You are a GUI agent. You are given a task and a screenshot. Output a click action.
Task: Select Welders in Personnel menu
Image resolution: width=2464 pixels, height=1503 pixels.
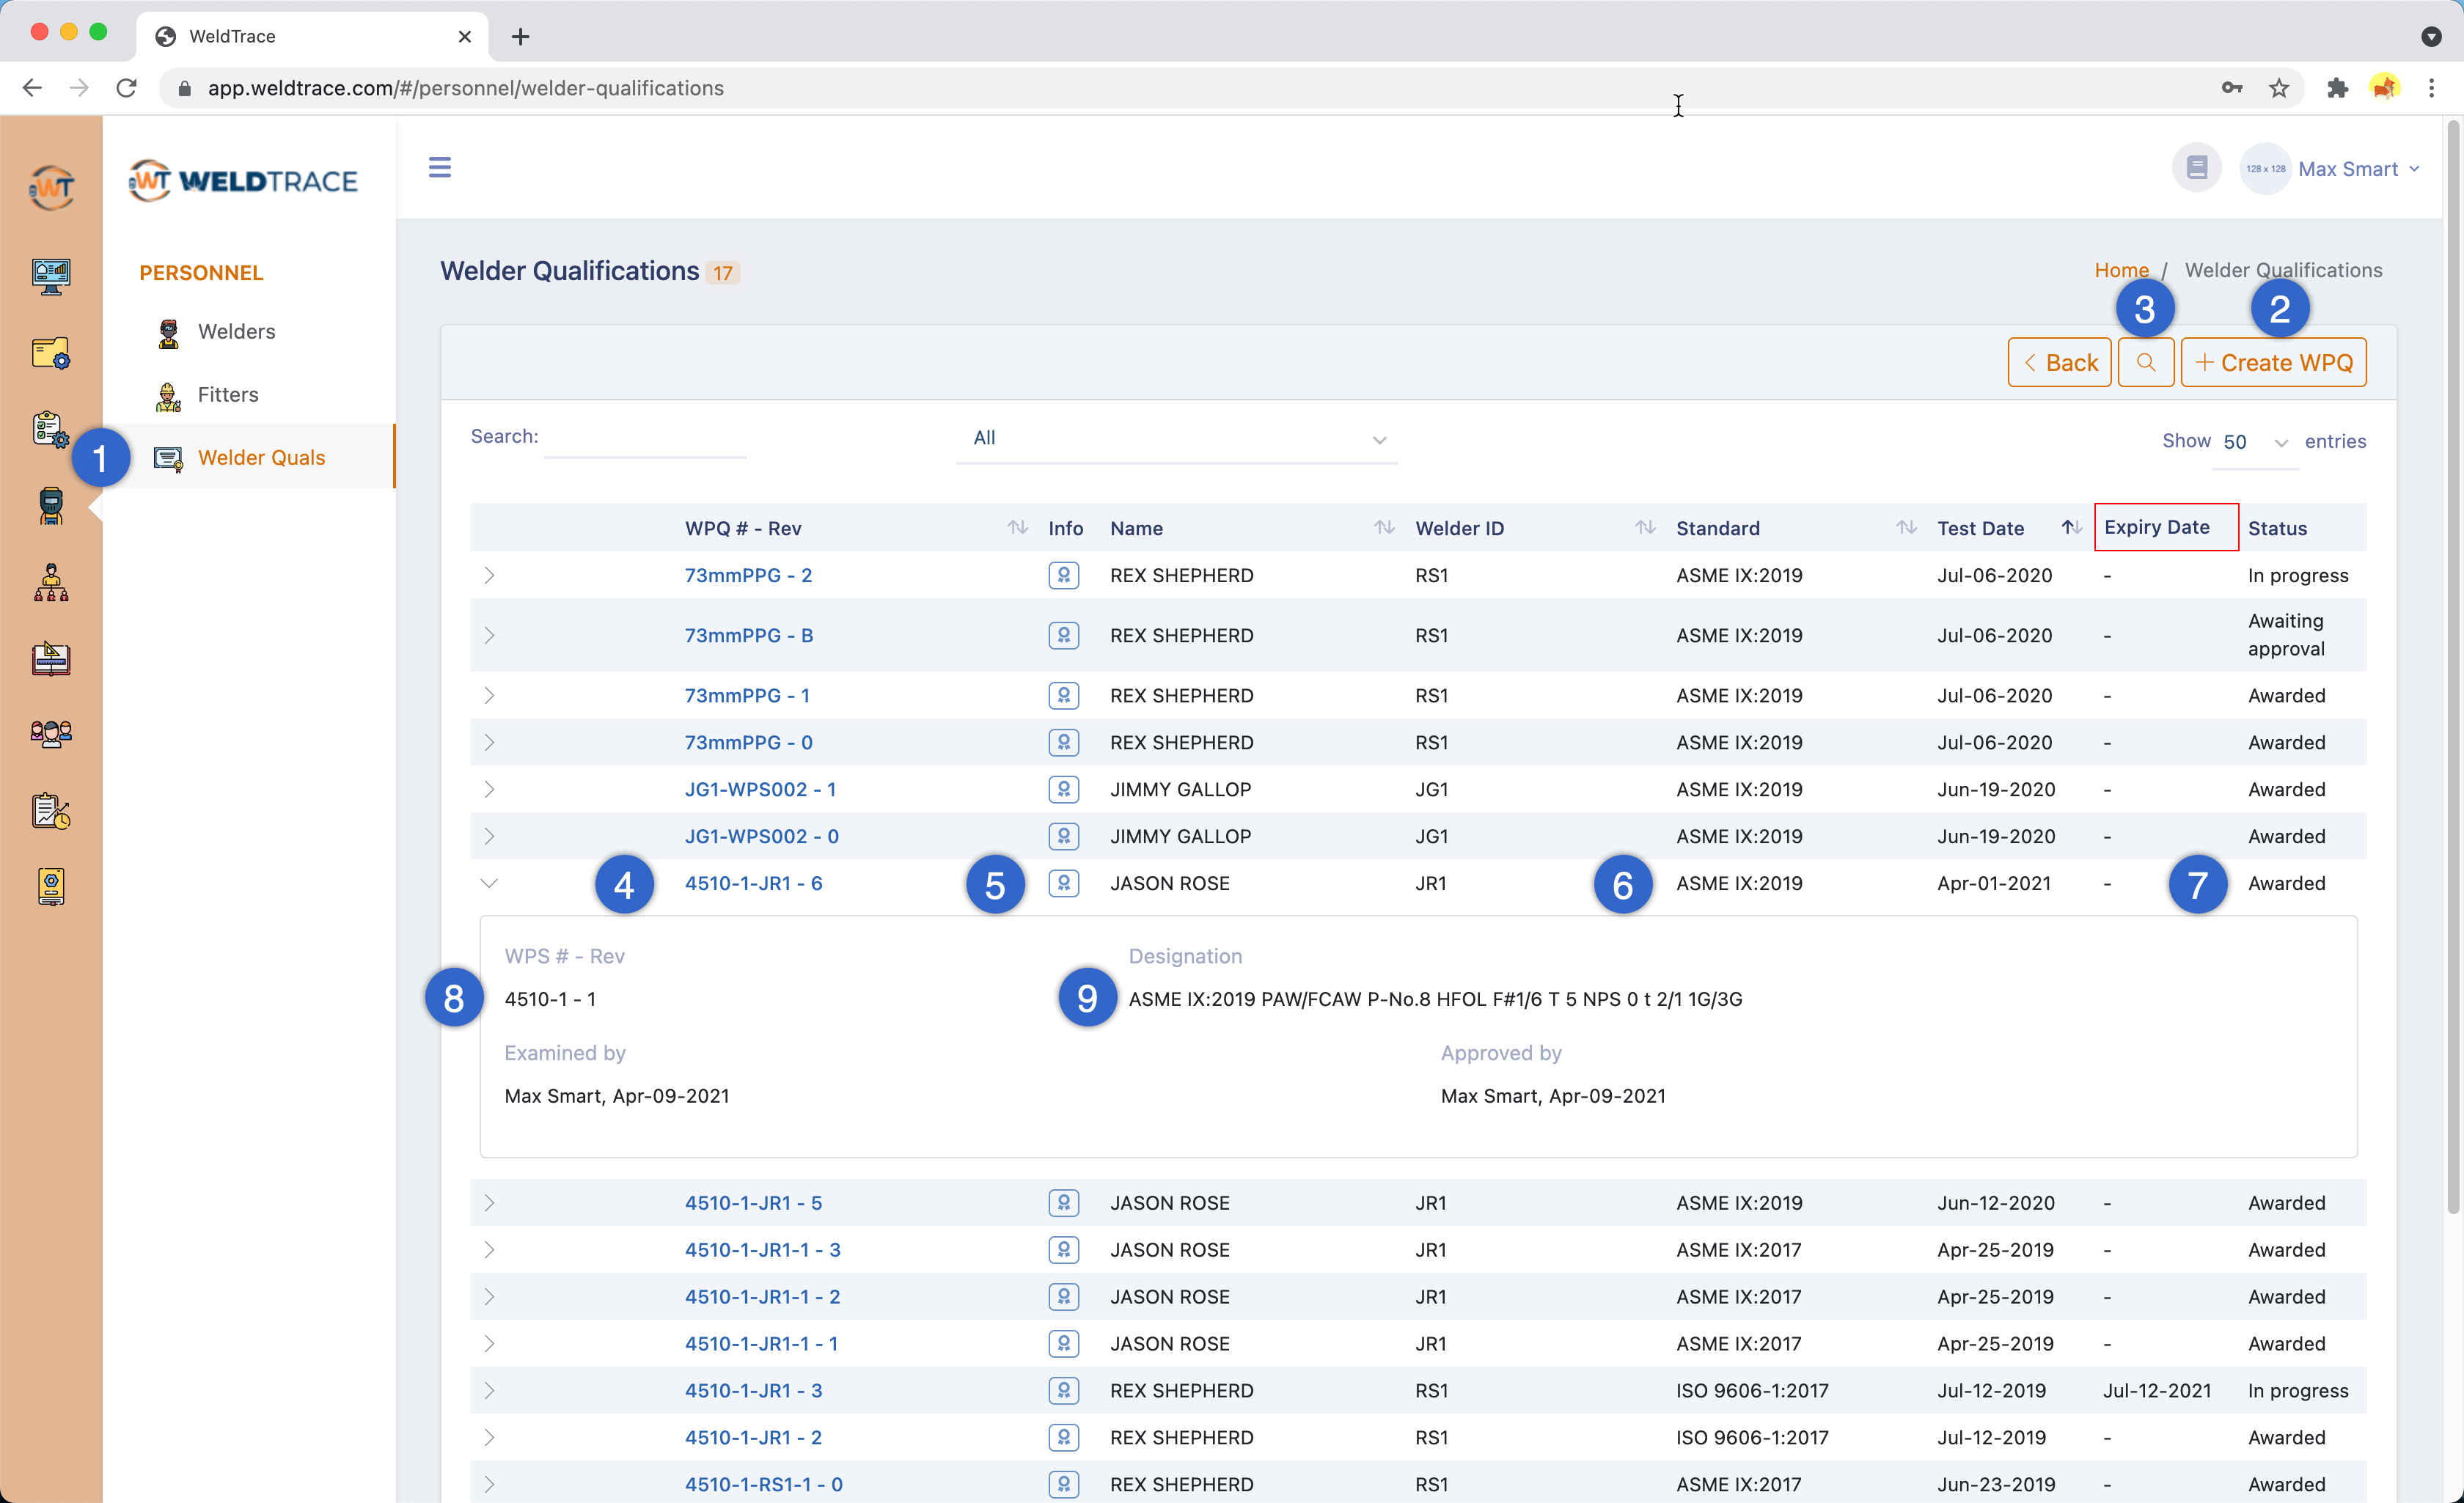click(236, 332)
